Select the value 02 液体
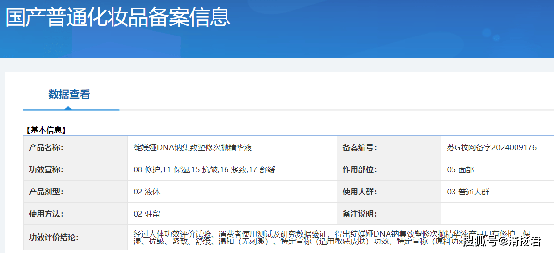Screen dimensions: 554x253 pyautogui.click(x=147, y=192)
